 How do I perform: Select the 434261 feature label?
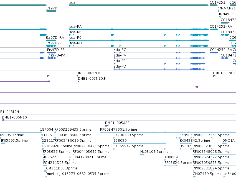click(47, 135)
